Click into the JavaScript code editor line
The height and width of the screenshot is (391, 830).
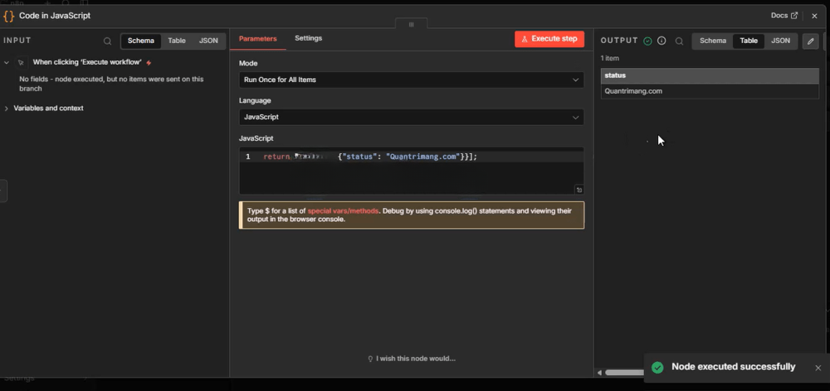[x=412, y=157]
